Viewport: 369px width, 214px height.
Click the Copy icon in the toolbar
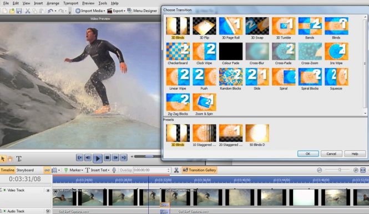point(34,11)
